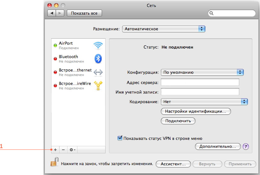Click the lock icon to prevent changes
The height and width of the screenshot is (175, 260).
55,162
